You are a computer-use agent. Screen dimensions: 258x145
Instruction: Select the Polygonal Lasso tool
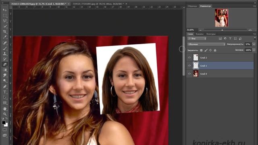click(5, 21)
